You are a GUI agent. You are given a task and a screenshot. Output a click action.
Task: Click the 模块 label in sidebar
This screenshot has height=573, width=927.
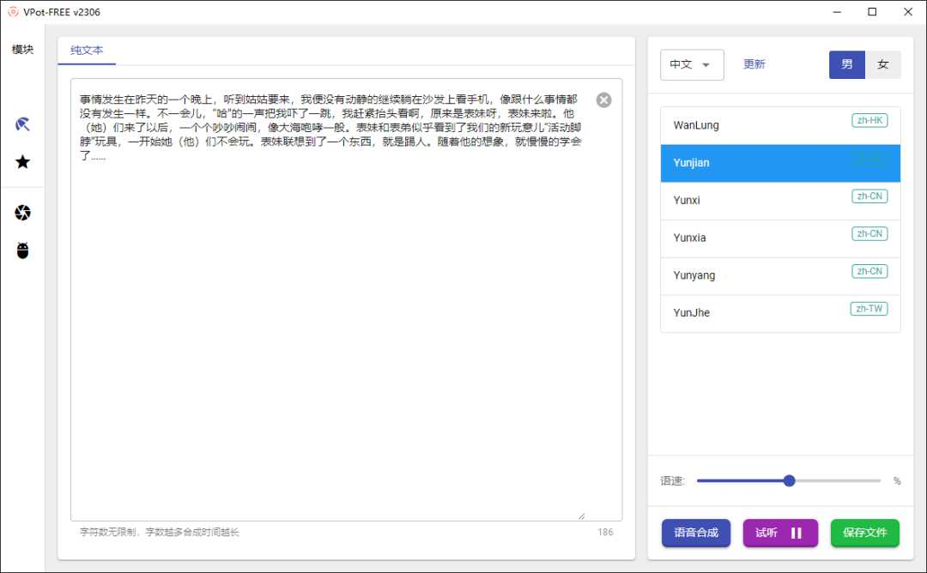point(22,50)
